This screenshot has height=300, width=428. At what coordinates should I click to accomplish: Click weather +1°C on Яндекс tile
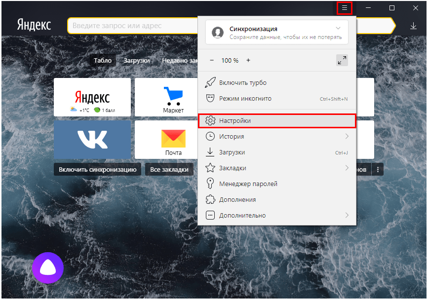(79, 110)
